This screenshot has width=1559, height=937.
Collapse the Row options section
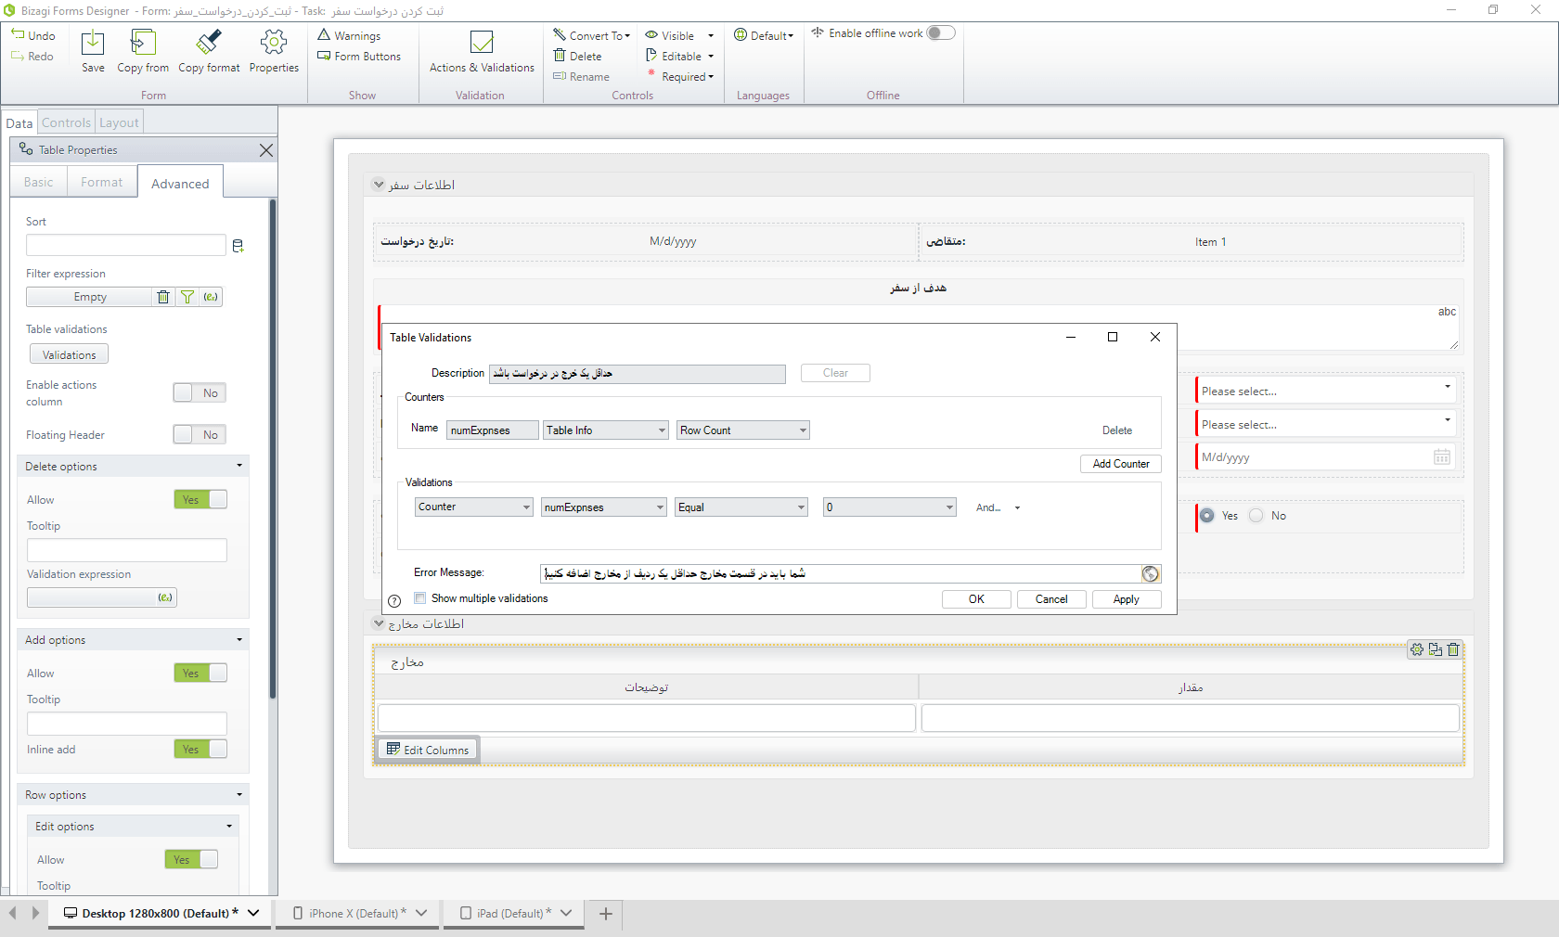[x=239, y=794]
